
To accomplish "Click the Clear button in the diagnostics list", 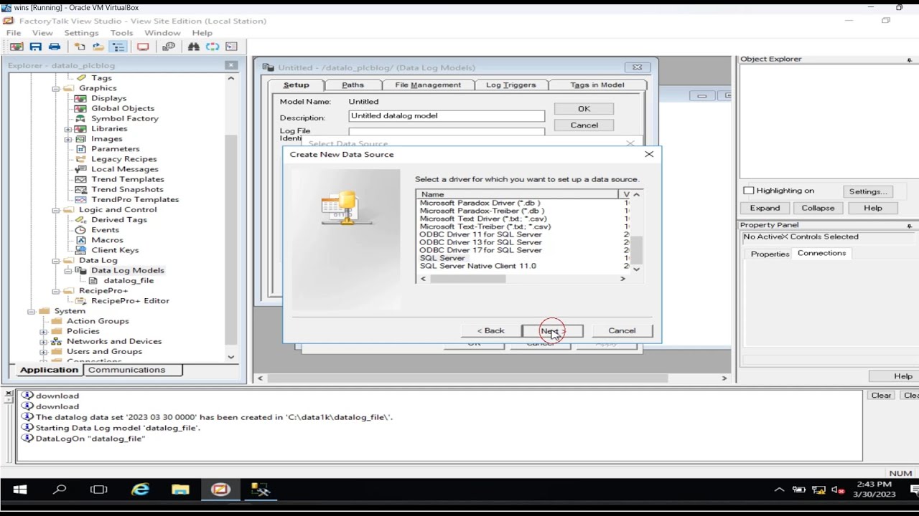I will 881,396.
